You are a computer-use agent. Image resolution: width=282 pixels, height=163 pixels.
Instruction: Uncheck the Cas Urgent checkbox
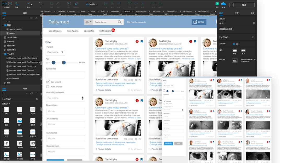[48, 82]
